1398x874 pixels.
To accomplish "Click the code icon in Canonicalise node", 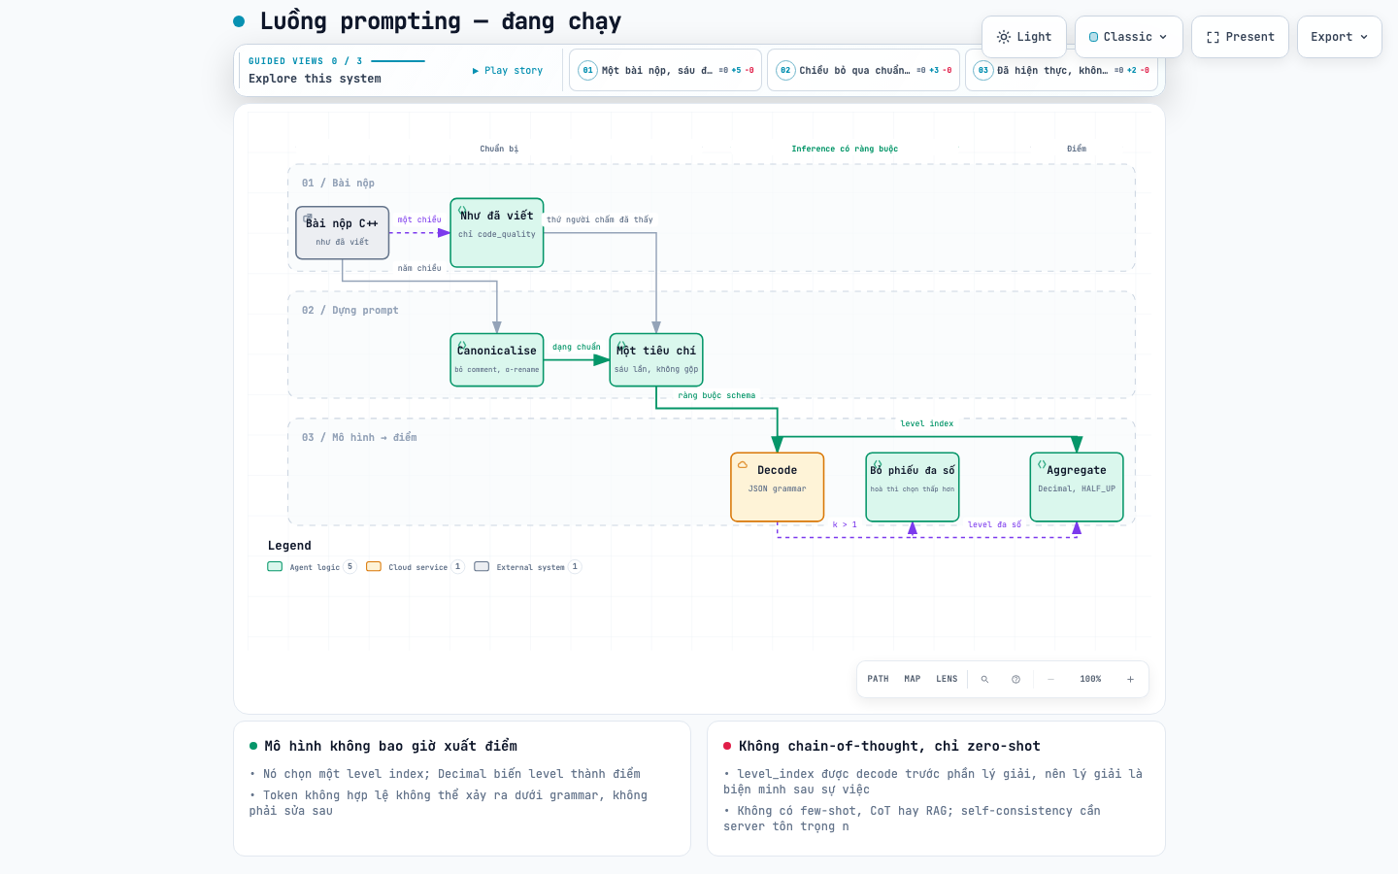I will pyautogui.click(x=462, y=346).
